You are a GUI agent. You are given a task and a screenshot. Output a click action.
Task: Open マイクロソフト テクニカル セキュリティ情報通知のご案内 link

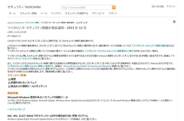click(109, 51)
